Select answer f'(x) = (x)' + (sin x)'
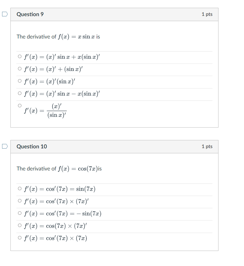This screenshot has width=244, height=266. click(19, 68)
